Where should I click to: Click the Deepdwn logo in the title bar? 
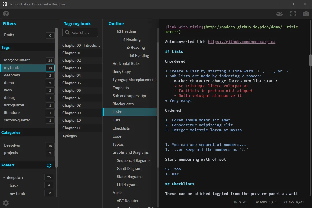click(4, 4)
